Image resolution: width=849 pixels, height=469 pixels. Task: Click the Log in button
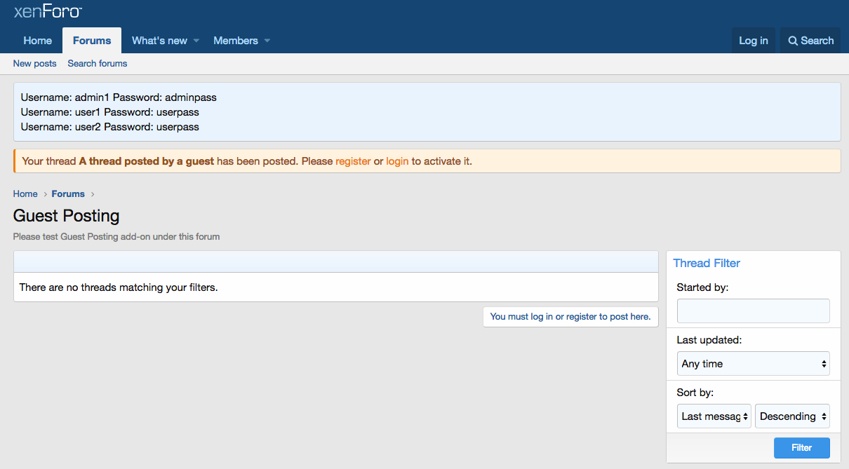(x=753, y=41)
